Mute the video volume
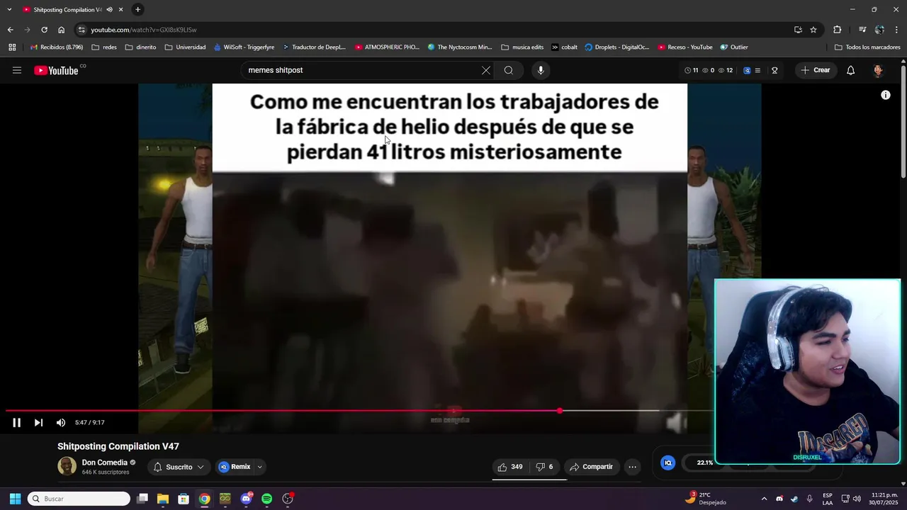Screen dimensions: 907x510 (61, 423)
